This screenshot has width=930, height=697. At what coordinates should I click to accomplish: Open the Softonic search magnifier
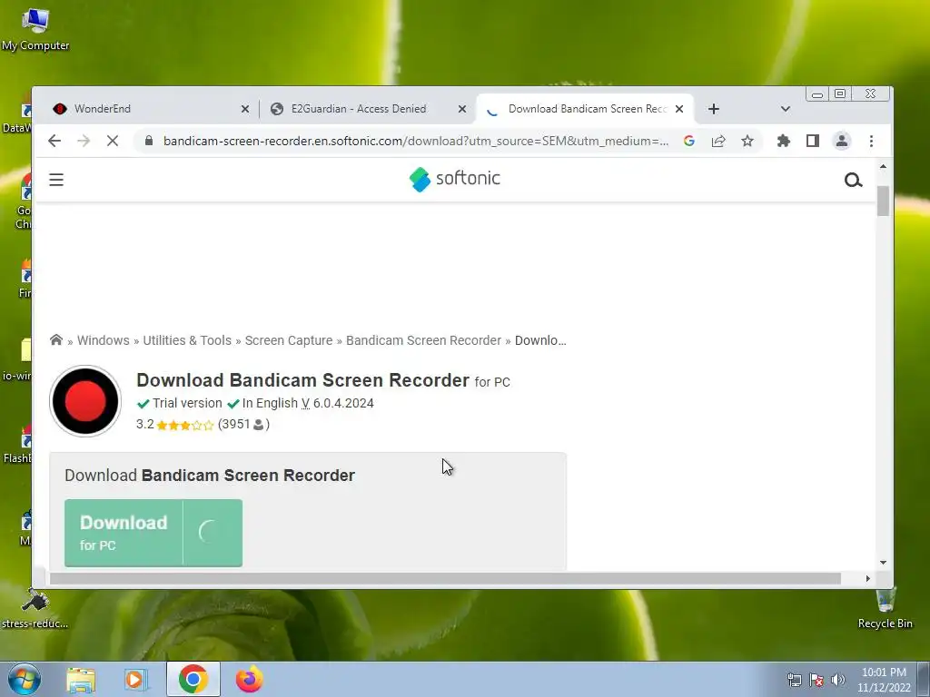(x=853, y=181)
